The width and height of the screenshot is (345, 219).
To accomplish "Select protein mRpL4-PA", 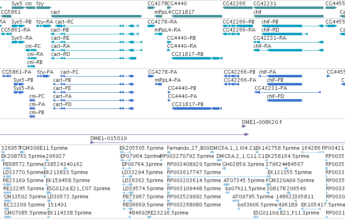I will (x=159, y=84).
